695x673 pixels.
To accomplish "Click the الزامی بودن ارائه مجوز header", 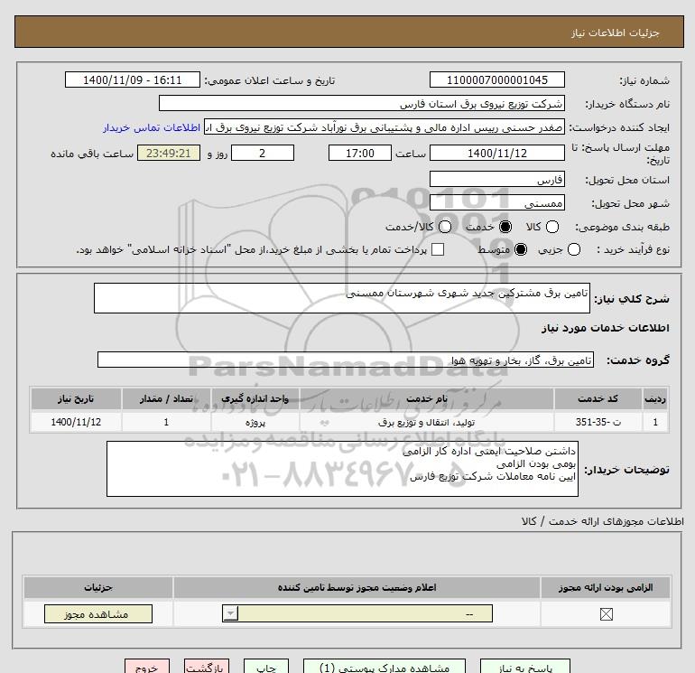I will (606, 587).
